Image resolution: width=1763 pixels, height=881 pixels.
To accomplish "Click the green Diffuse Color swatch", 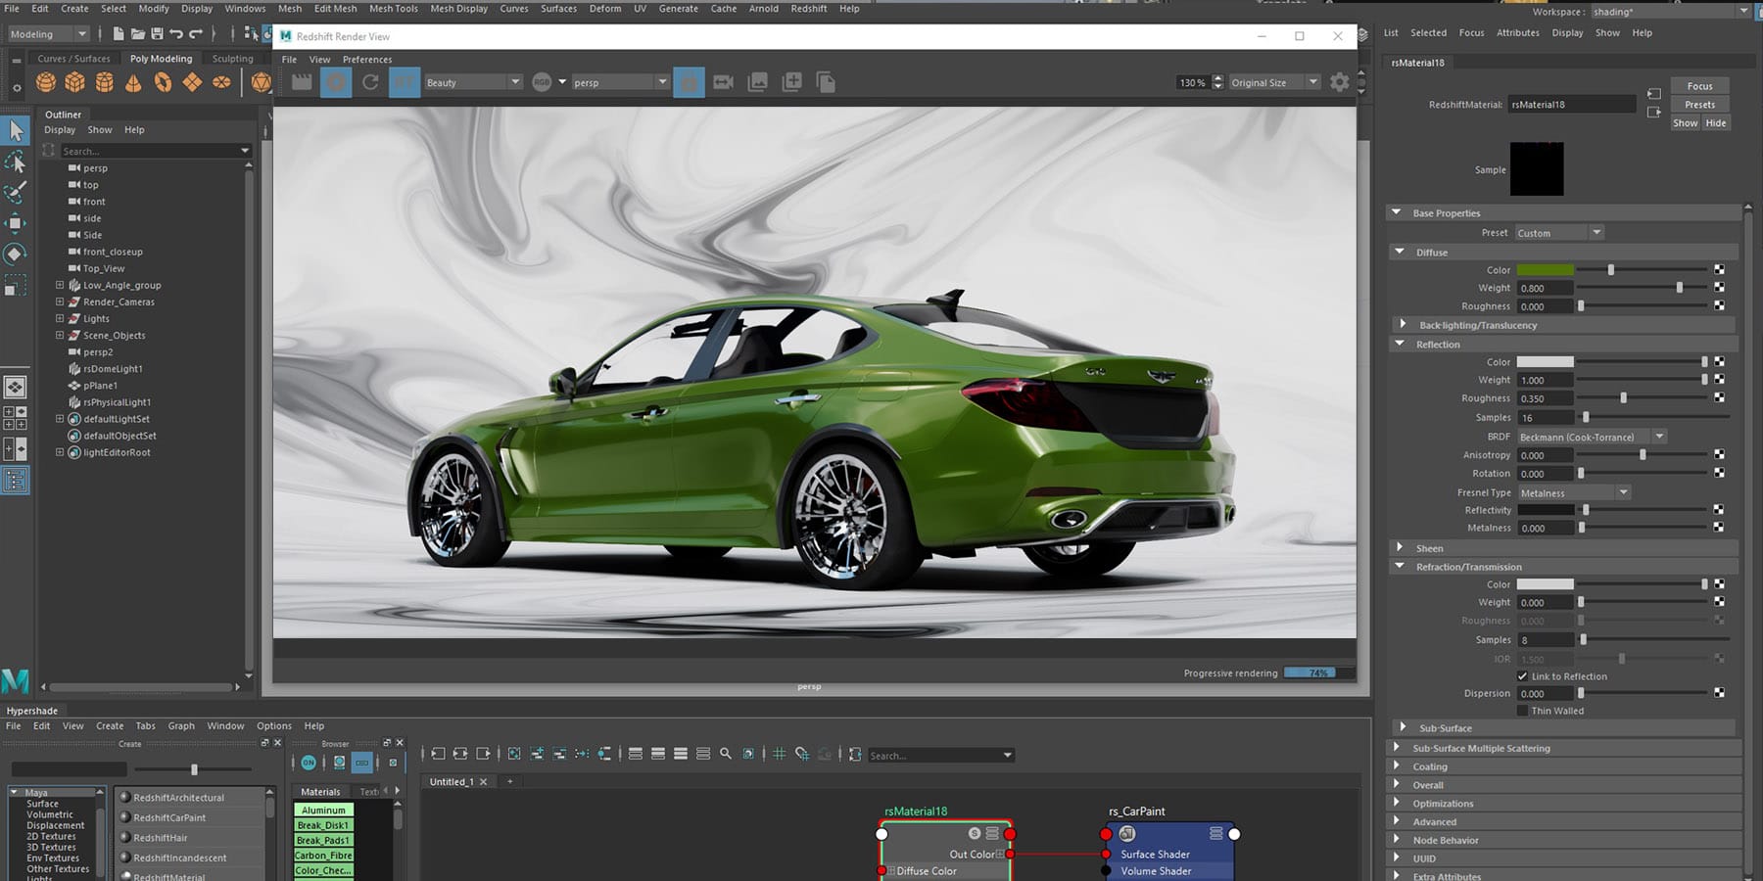I will point(1545,270).
